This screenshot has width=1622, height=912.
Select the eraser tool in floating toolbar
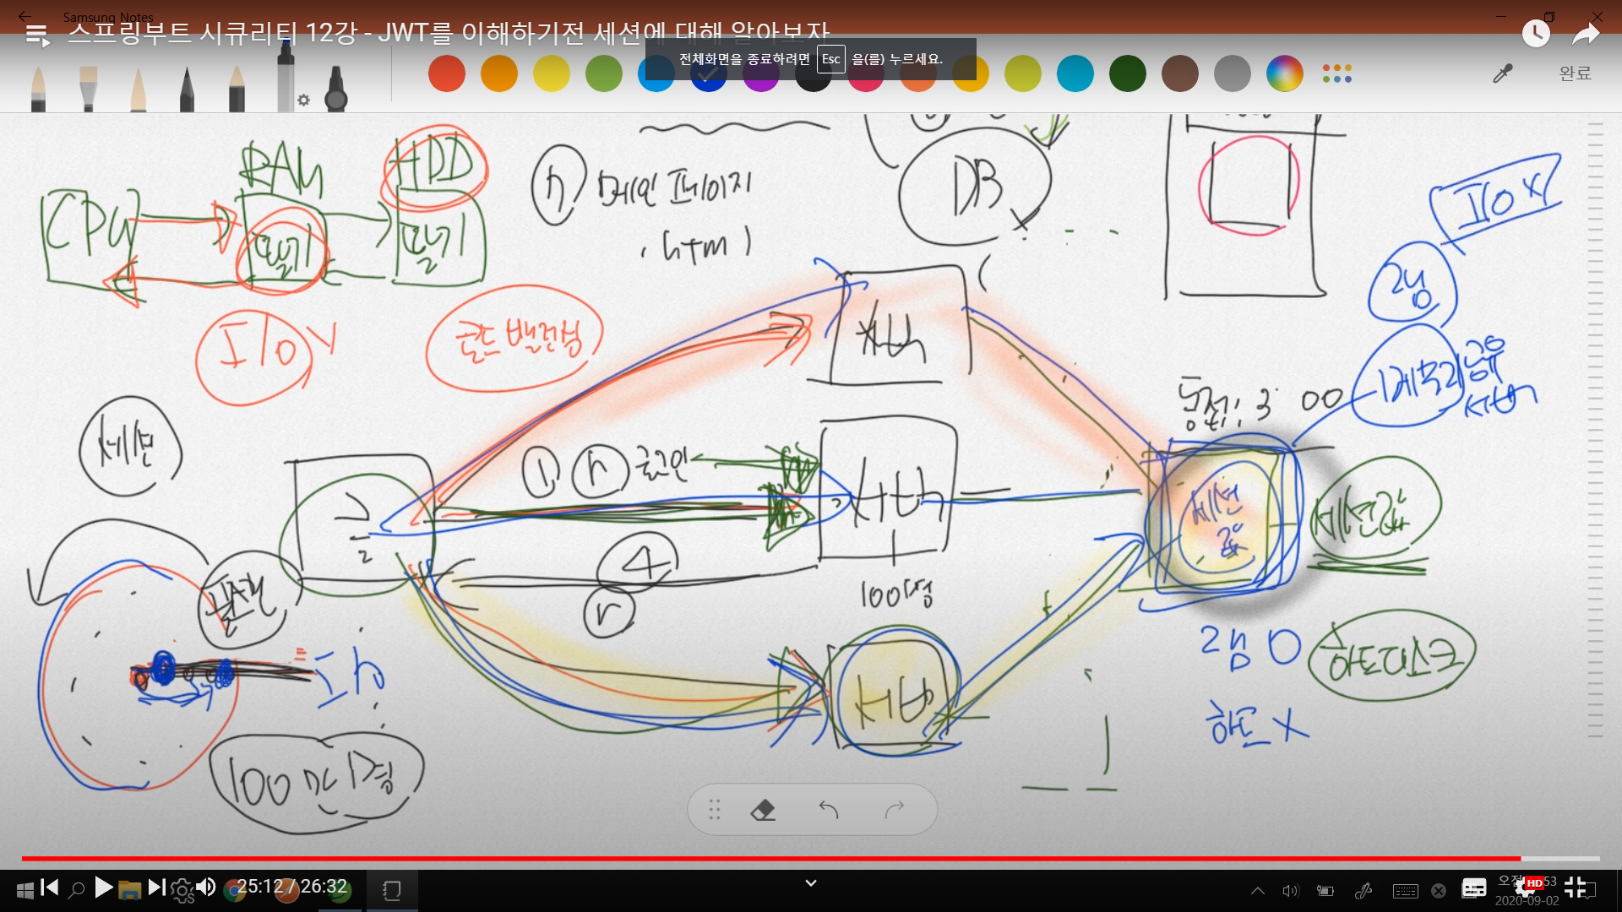click(763, 810)
